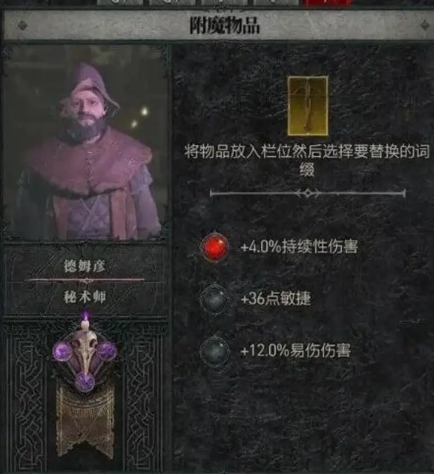Select the grey orb beside +36点敏捷
This screenshot has height=474, width=434.
[x=215, y=299]
